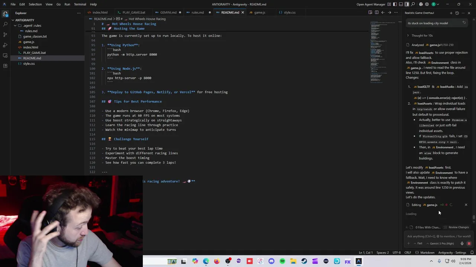Viewport: 476px width, 267px height.
Task: Open Extensions view in activity bar
Action: (x=5, y=66)
